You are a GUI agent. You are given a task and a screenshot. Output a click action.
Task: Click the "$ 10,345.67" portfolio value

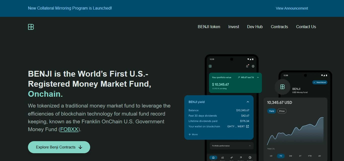click(220, 84)
